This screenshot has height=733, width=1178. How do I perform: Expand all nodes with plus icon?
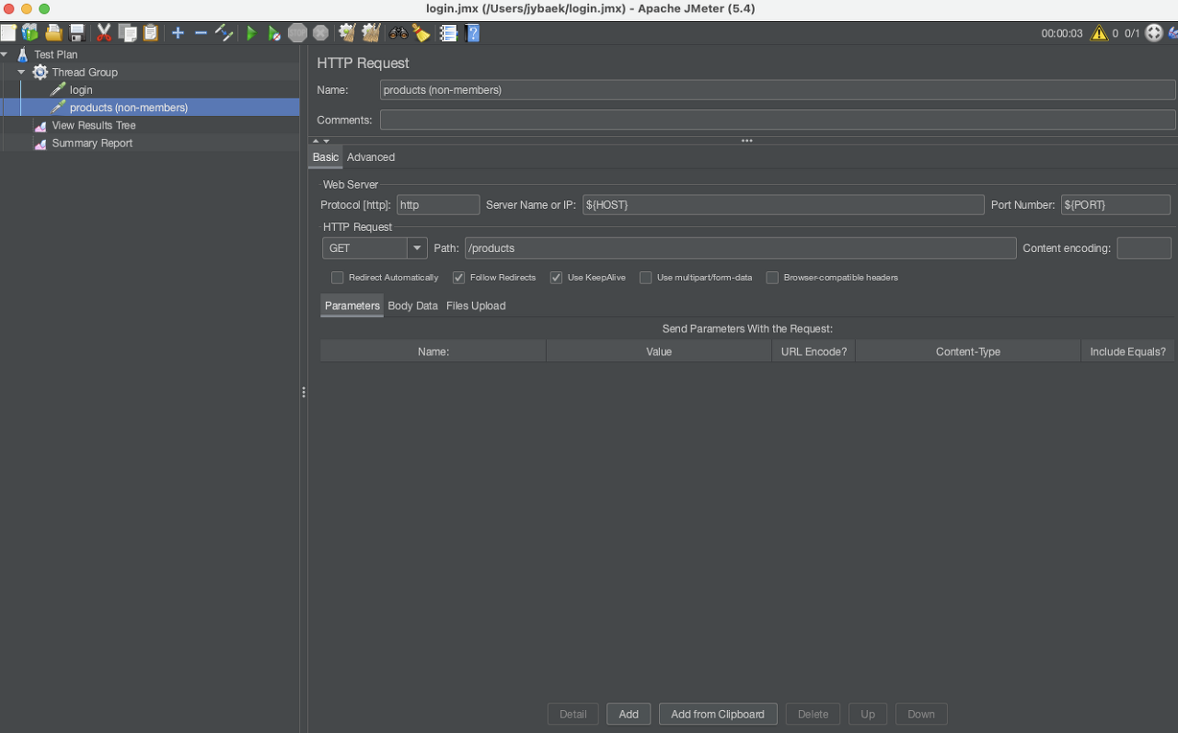178,33
